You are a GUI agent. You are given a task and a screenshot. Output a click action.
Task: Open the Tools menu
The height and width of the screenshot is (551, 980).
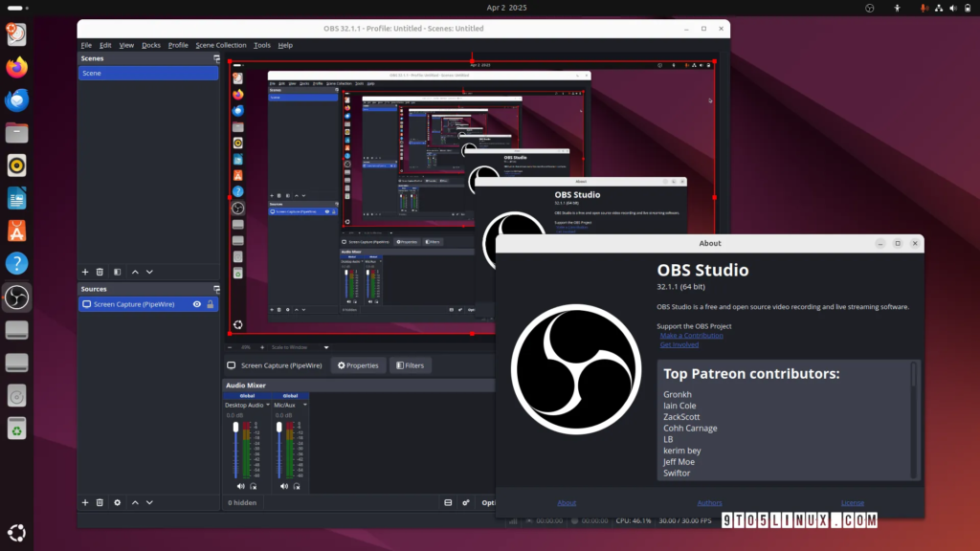(x=262, y=45)
